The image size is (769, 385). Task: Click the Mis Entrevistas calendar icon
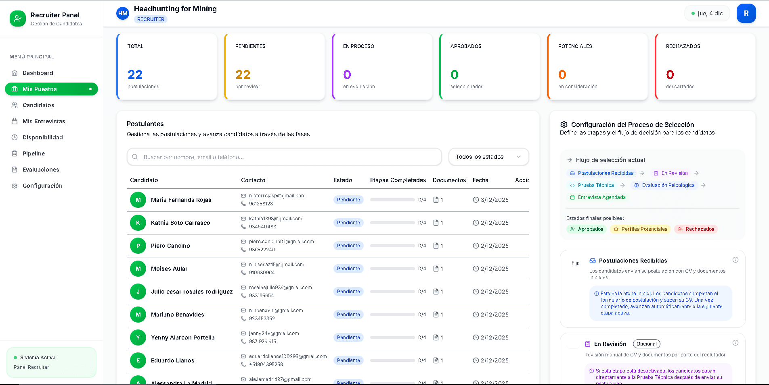click(15, 121)
